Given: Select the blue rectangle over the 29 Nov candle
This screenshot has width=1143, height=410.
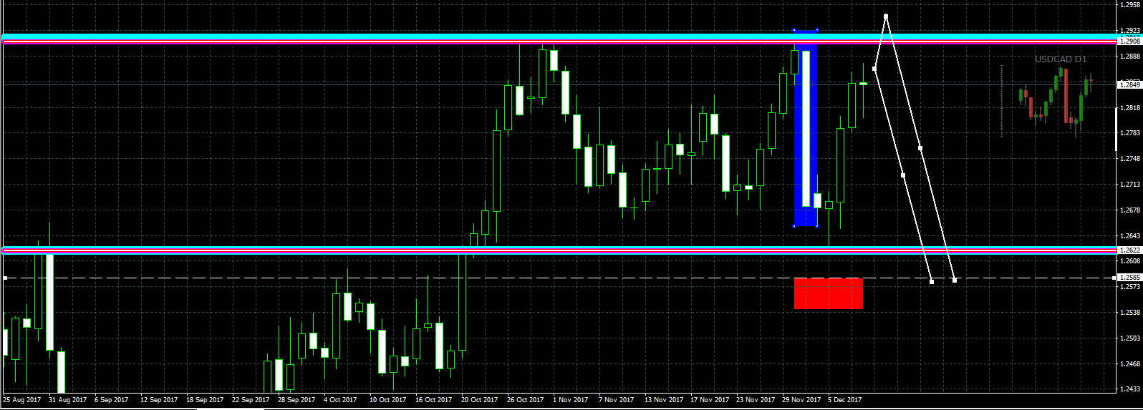Looking at the screenshot, I should [806, 129].
